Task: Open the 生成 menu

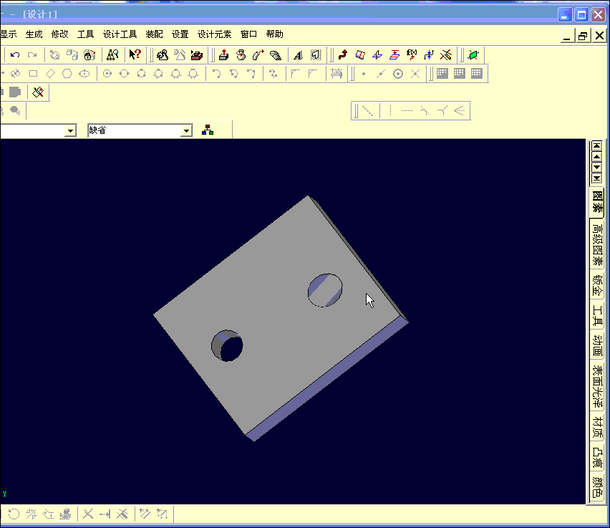Action: tap(34, 34)
